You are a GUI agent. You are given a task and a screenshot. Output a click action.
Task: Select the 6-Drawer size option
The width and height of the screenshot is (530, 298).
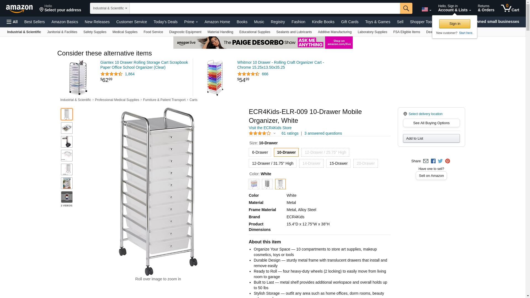coord(260,152)
